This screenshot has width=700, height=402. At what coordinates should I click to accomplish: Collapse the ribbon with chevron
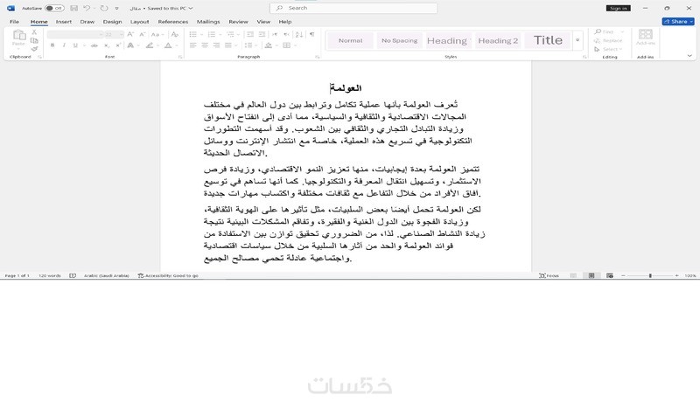(689, 56)
